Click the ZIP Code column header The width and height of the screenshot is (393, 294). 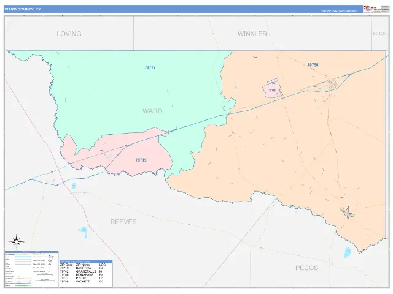point(66,265)
